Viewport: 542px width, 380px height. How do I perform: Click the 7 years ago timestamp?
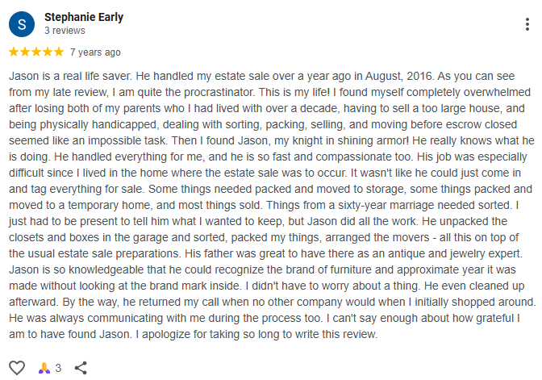[95, 52]
